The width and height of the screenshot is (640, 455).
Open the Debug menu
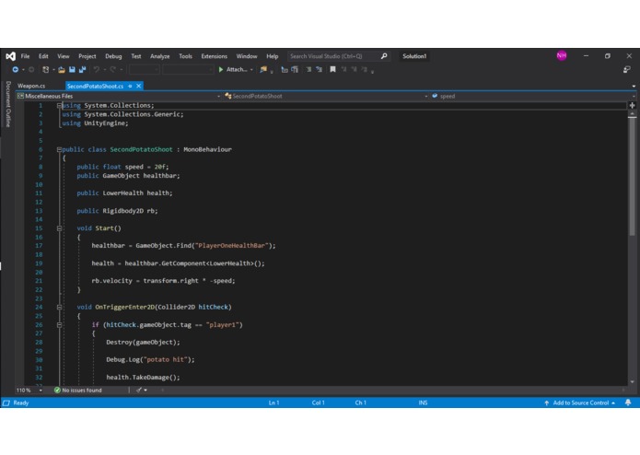coord(113,56)
